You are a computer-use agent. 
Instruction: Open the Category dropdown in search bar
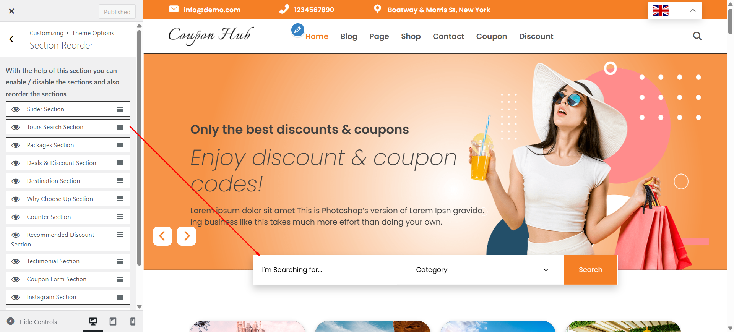(484, 270)
